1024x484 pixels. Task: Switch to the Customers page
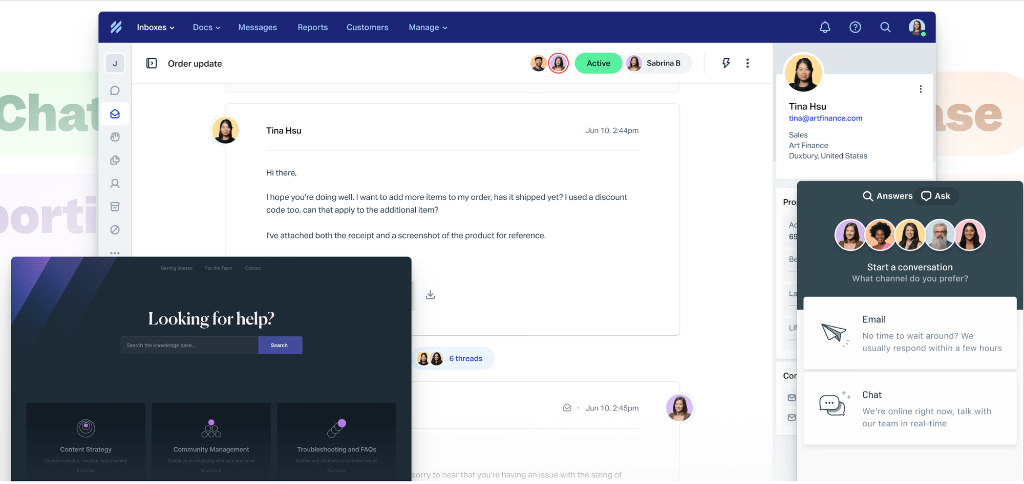pyautogui.click(x=367, y=27)
